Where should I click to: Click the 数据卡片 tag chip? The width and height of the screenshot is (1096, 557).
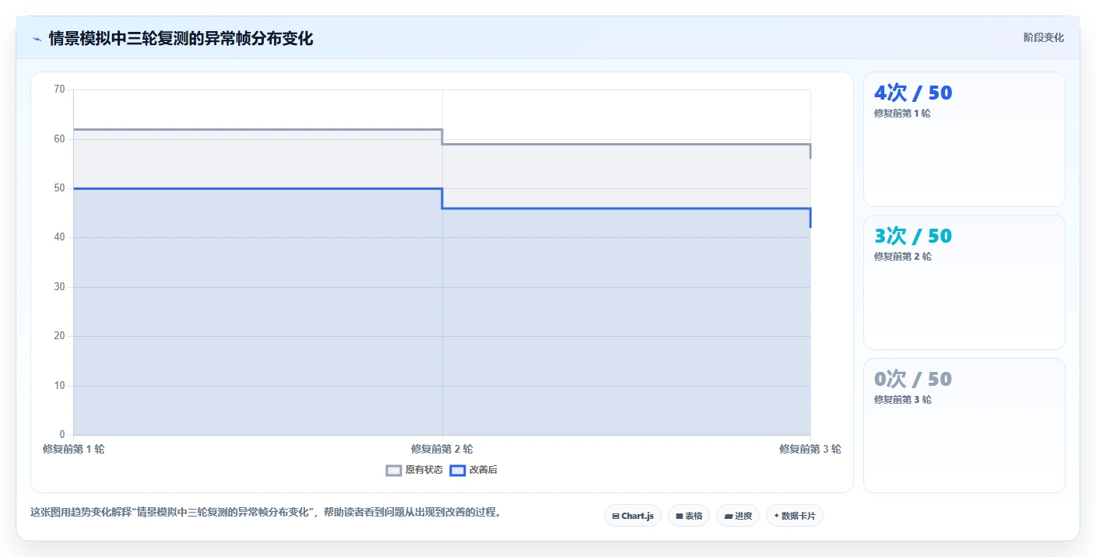[795, 516]
